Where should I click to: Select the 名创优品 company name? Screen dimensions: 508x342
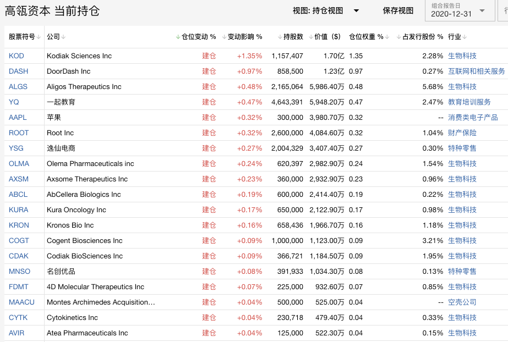(x=61, y=272)
